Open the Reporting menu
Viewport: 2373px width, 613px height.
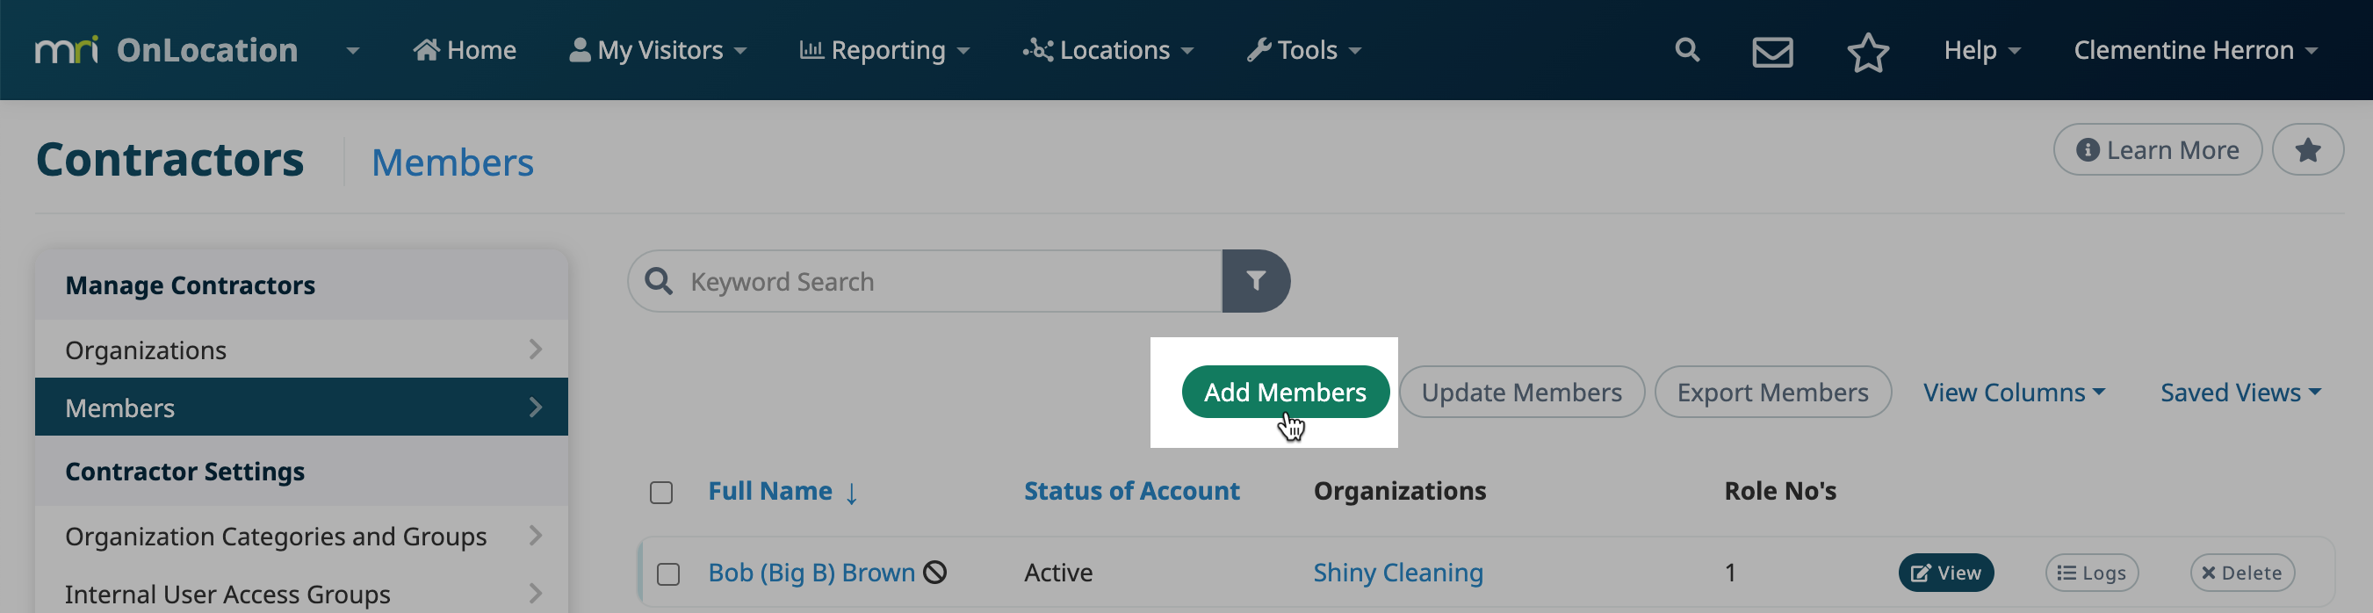(884, 50)
